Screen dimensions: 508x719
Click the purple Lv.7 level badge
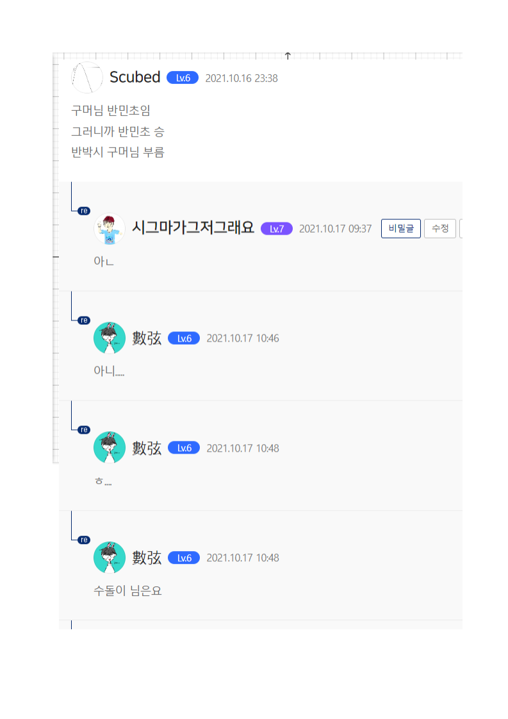pos(277,229)
